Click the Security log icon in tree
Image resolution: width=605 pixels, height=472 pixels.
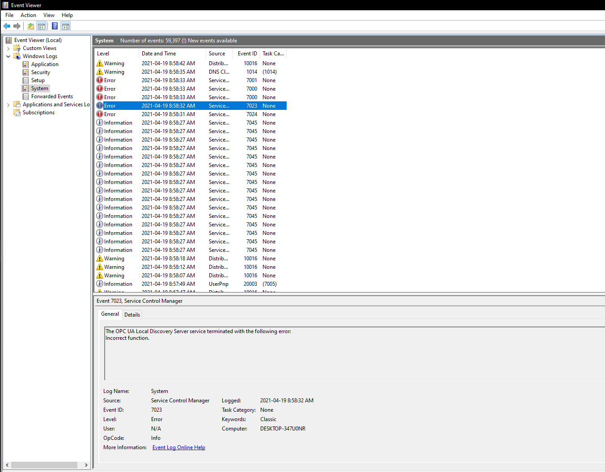25,72
